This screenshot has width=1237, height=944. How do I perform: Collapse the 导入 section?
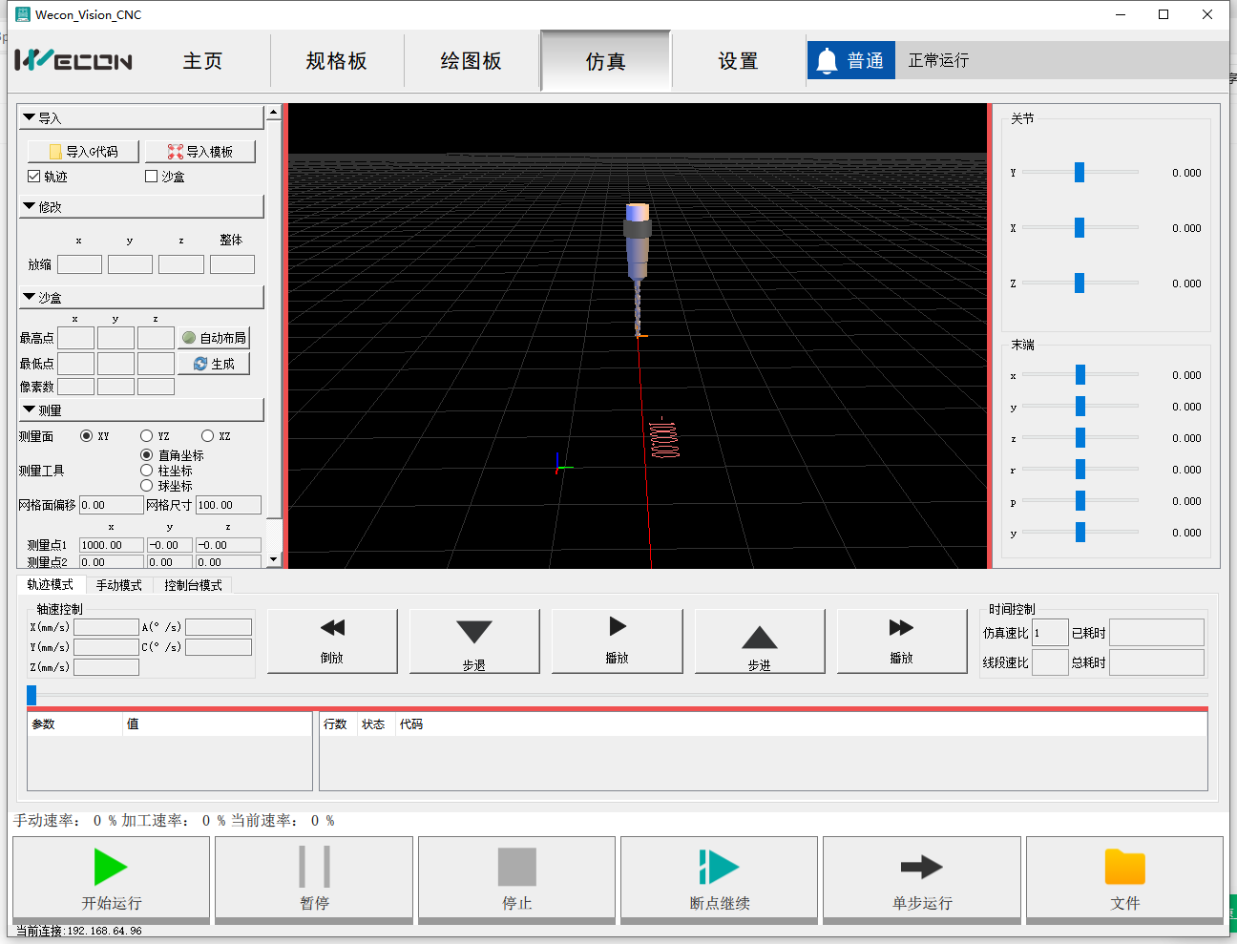(x=30, y=117)
